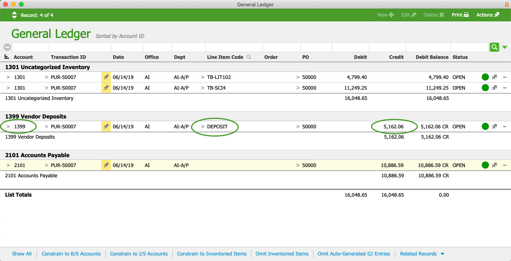Viewport: 511px width, 261px height.
Task: Click green status circle in 2101 row
Action: coord(485,165)
